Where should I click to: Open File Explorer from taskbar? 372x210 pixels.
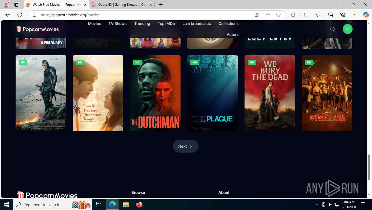(x=126, y=205)
